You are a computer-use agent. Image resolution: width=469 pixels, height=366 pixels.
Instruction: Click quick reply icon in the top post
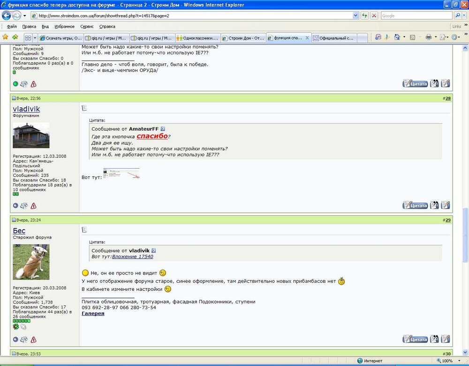pos(446,84)
